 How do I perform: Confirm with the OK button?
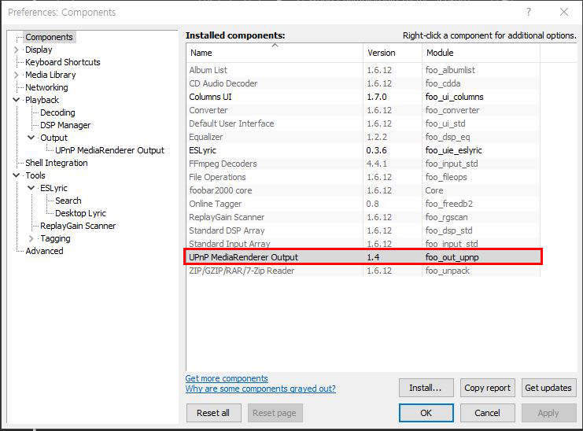click(426, 413)
